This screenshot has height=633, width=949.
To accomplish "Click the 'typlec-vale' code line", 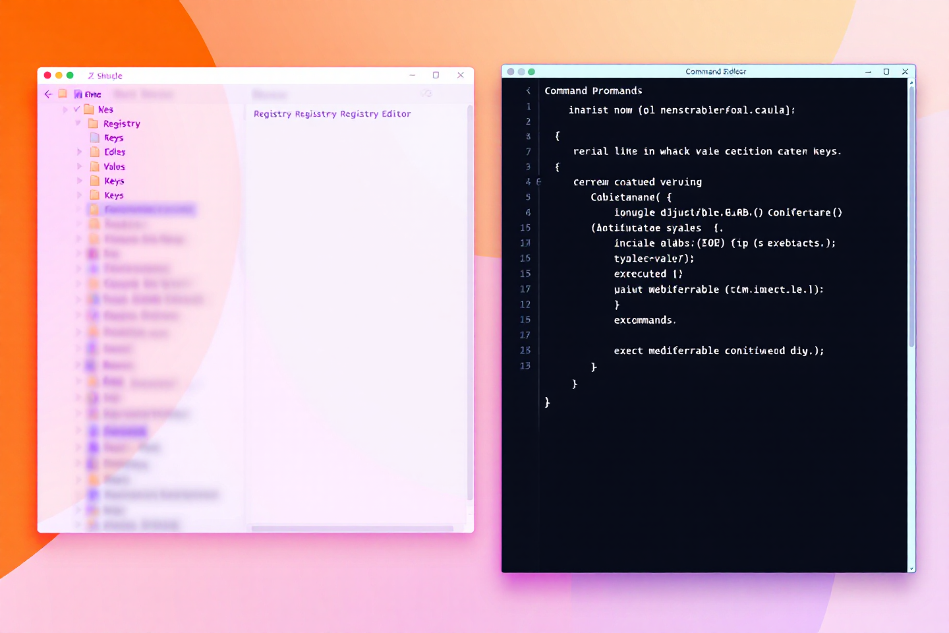I will point(654,258).
